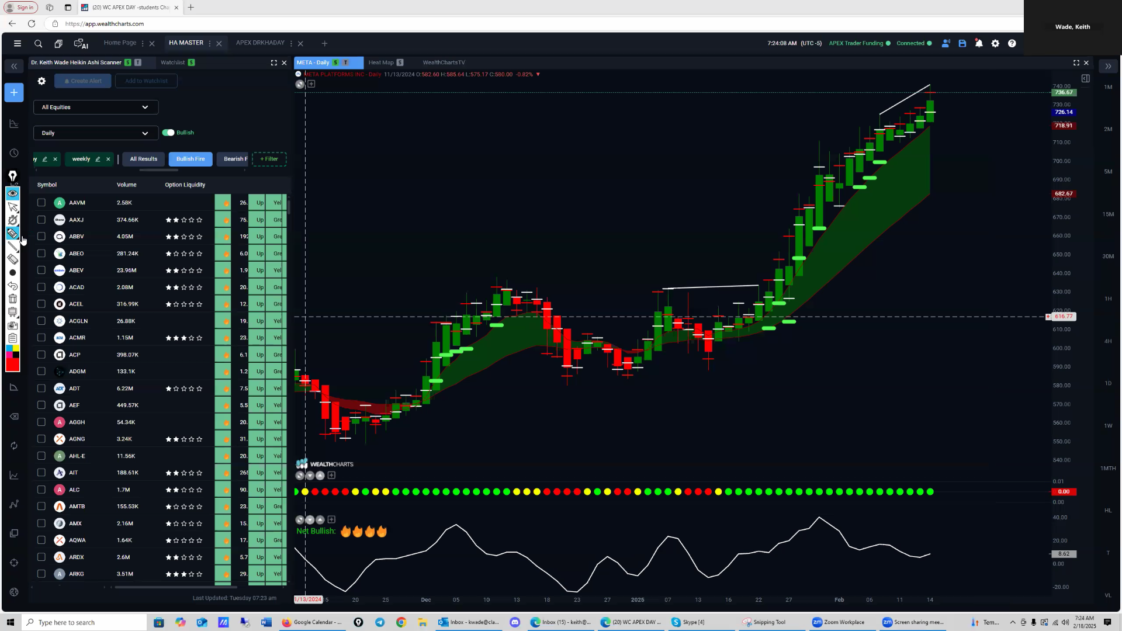Open the hamburger main menu
This screenshot has height=631, width=1122.
click(18, 43)
